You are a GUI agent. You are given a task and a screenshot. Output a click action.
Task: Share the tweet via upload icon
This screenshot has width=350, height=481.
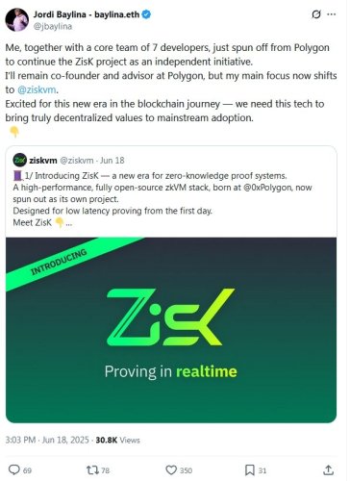[328, 470]
